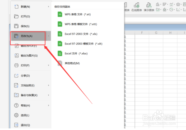The width and height of the screenshot is (186, 130).
Task: Save as WPS 表格 模板文件 (*.ett)
Action: click(x=77, y=24)
